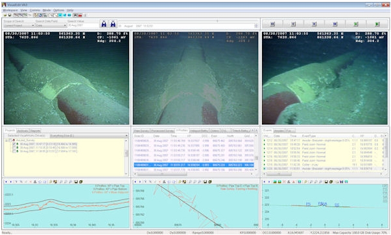Image resolution: width=391 pixels, height=235 pixels.
Task: Step one frame forward
Action: coord(314,24)
